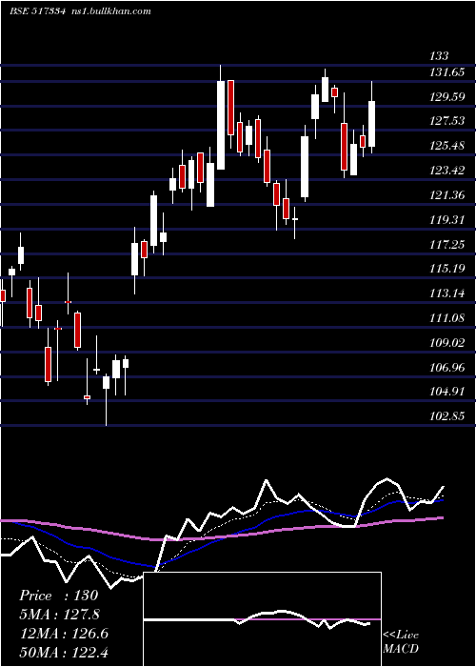Click the 50MA : 122.4 value
This screenshot has height=667, width=476.
pos(64,652)
